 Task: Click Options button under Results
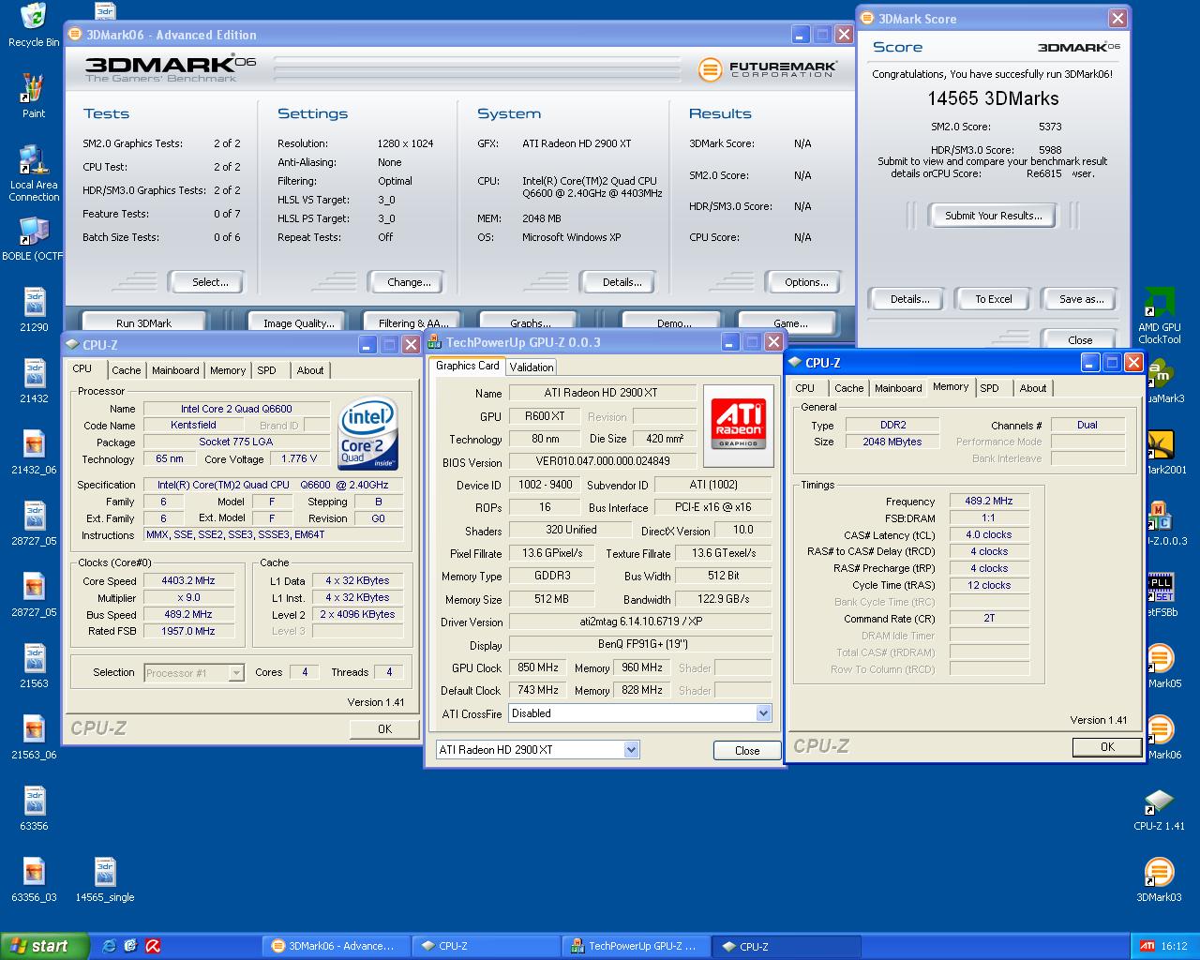point(806,282)
